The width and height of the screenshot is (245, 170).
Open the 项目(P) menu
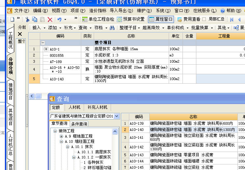[x=78, y=11]
